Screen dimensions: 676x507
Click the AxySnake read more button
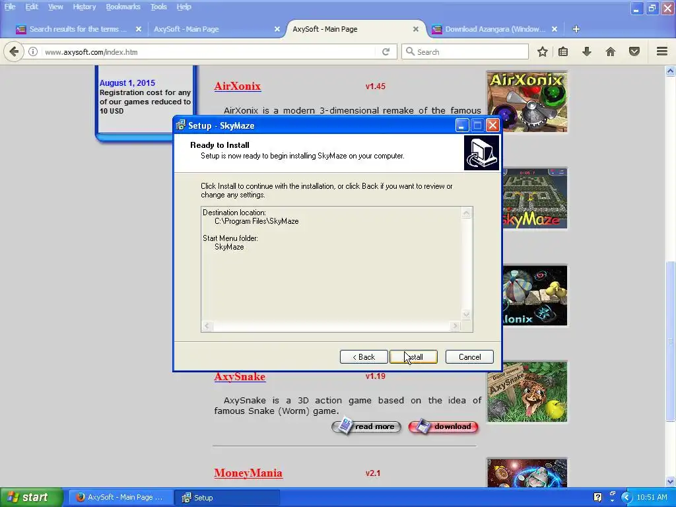pos(366,426)
